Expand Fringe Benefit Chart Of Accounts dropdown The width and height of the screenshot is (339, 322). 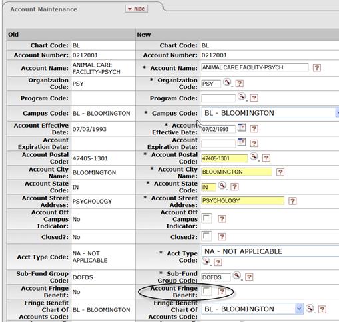coord(252,309)
